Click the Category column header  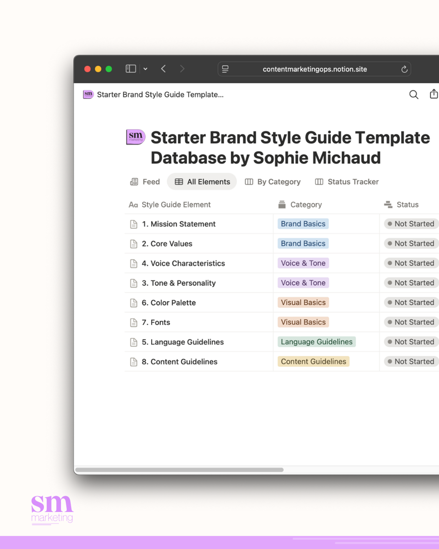point(305,205)
